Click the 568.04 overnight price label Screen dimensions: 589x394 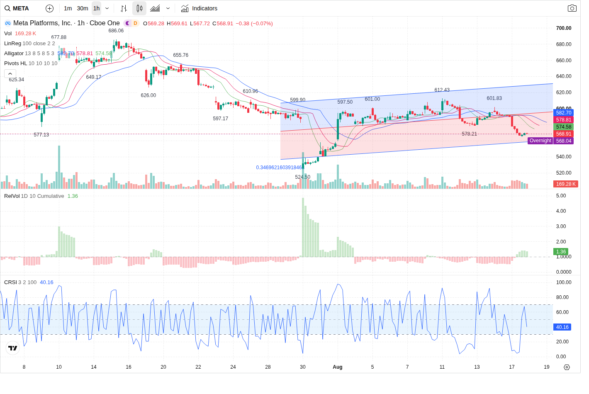pyautogui.click(x=564, y=141)
